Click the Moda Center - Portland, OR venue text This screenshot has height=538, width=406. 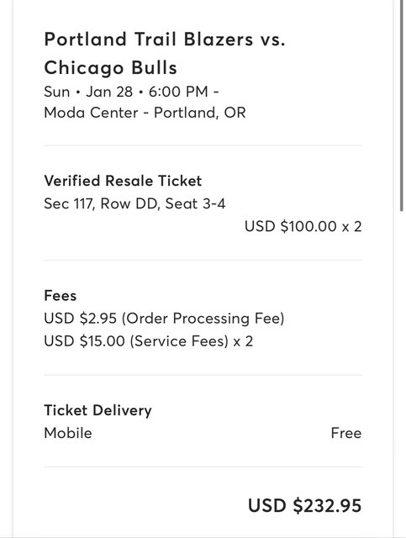coord(145,113)
